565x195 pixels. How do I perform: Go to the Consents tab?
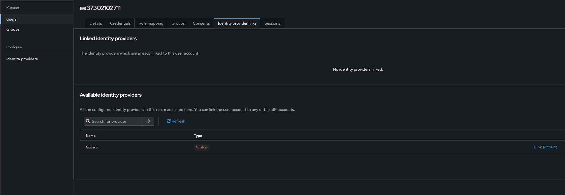pos(201,23)
